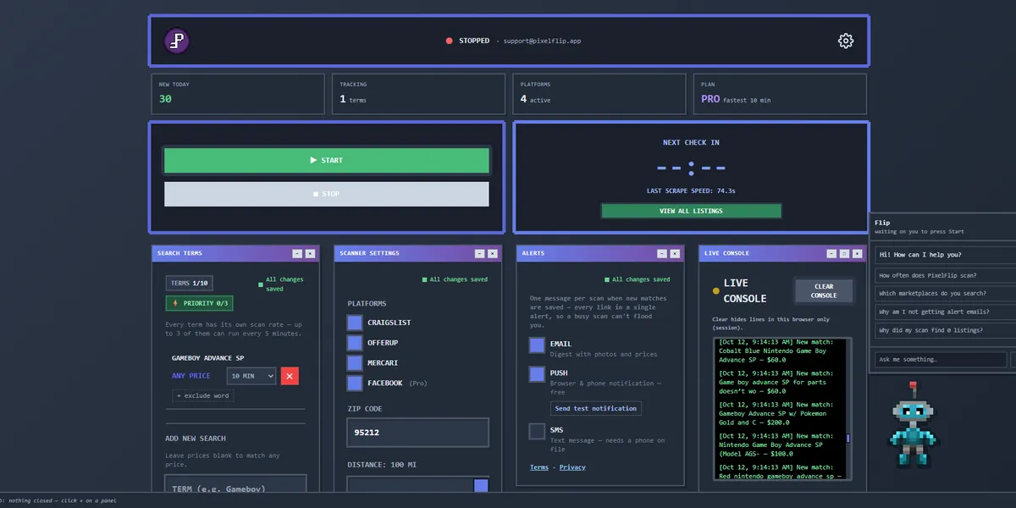Open the 10 MIN scan rate dropdown
The image size is (1016, 508).
[x=251, y=376]
